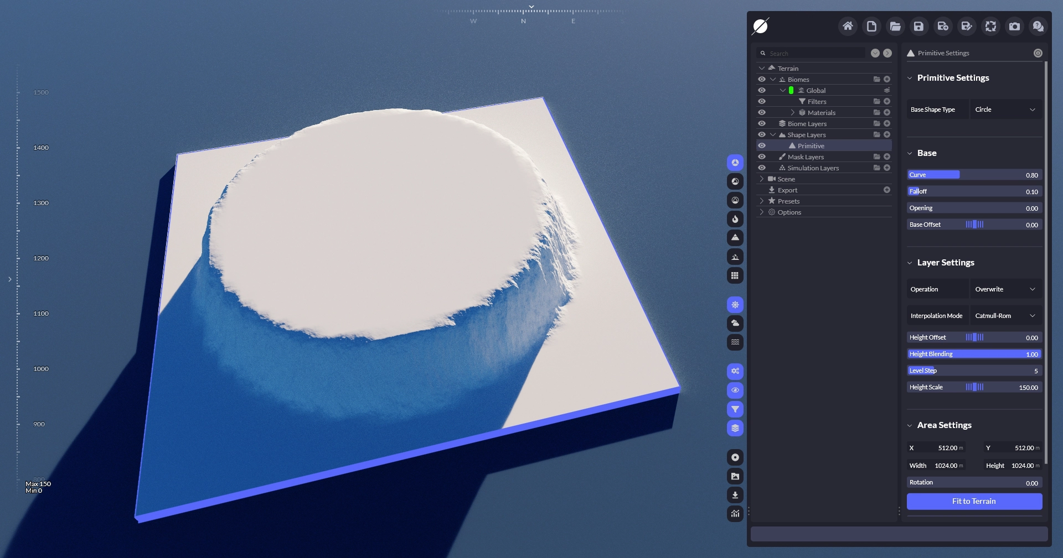1063x558 pixels.
Task: Hide the Primitive layer with its eye icon
Action: 762,146
